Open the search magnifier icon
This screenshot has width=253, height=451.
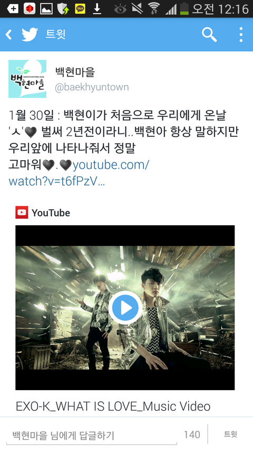coord(209,34)
